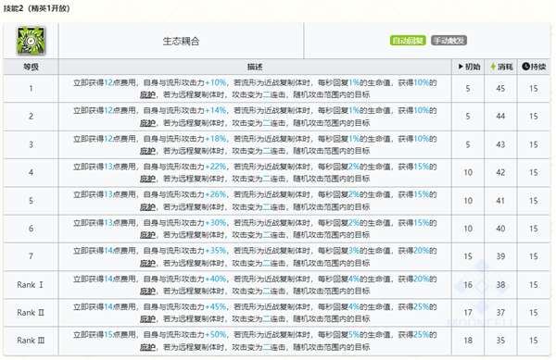Click the +30% attack value in level 6 row
Viewport: 556px width, 360px height.
point(216,223)
